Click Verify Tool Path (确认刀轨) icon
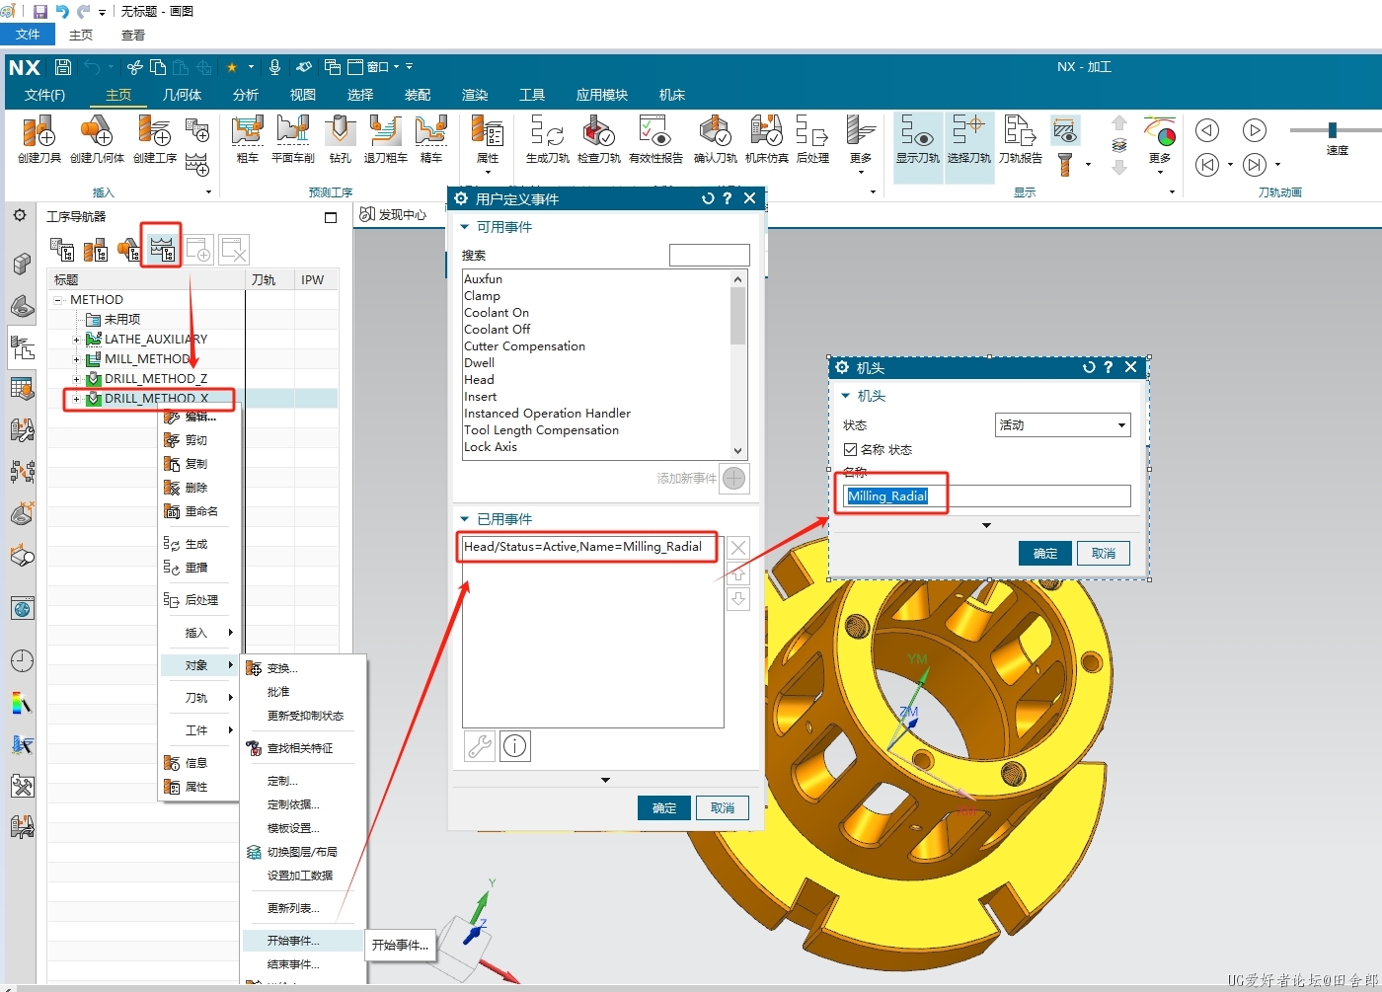The height and width of the screenshot is (992, 1382). [x=715, y=139]
